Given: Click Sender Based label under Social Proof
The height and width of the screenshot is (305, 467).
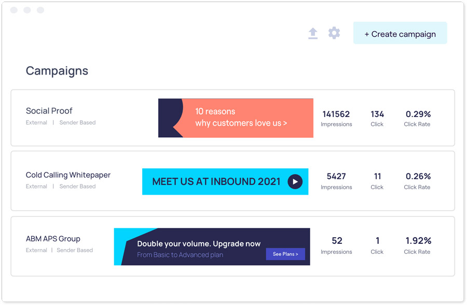Looking at the screenshot, I should tap(77, 123).
